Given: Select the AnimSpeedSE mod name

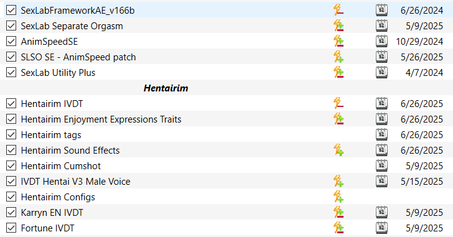Looking at the screenshot, I should (x=49, y=42).
